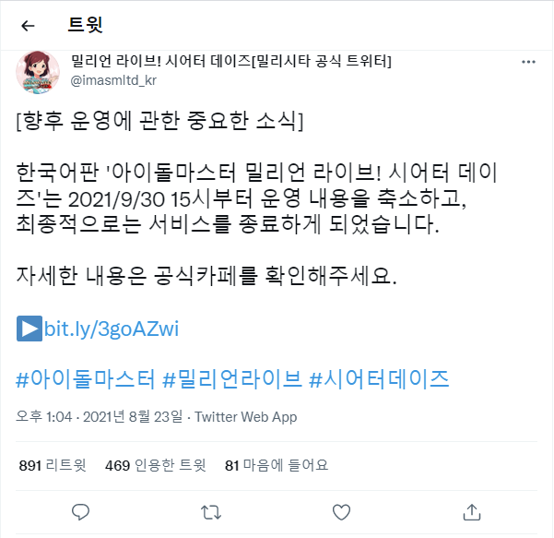Open the three-dot more options menu
This screenshot has width=554, height=538.
528,62
